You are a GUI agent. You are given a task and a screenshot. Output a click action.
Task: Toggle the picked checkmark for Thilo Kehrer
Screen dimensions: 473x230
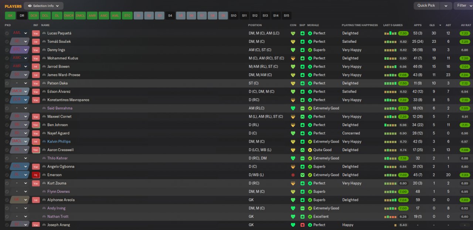(7, 158)
